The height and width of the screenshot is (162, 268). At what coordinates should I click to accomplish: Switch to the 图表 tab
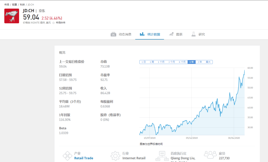pyautogui.click(x=176, y=34)
